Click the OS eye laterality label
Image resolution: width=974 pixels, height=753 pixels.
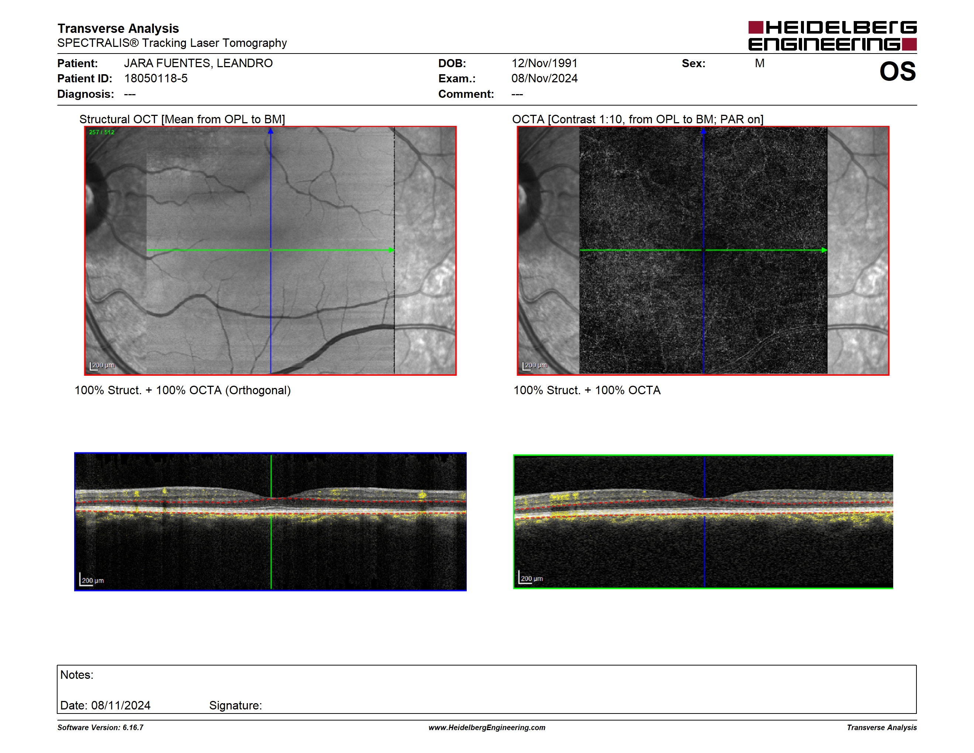pyautogui.click(x=897, y=71)
